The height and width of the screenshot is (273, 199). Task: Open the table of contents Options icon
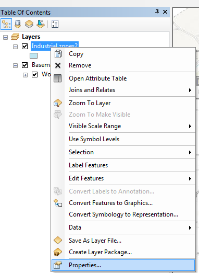(55, 24)
